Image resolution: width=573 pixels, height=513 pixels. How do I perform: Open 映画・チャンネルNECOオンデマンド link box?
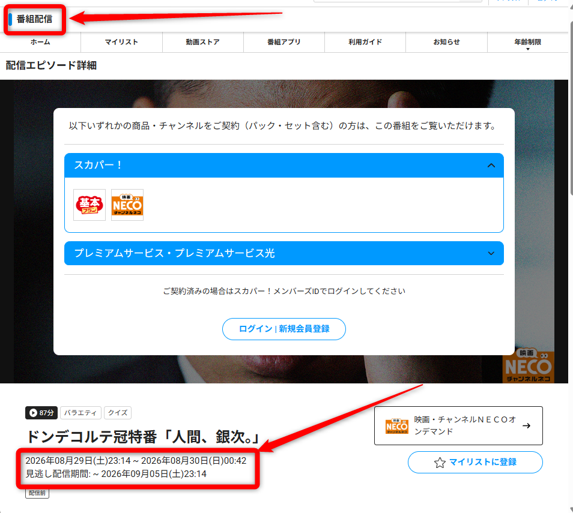point(458,426)
